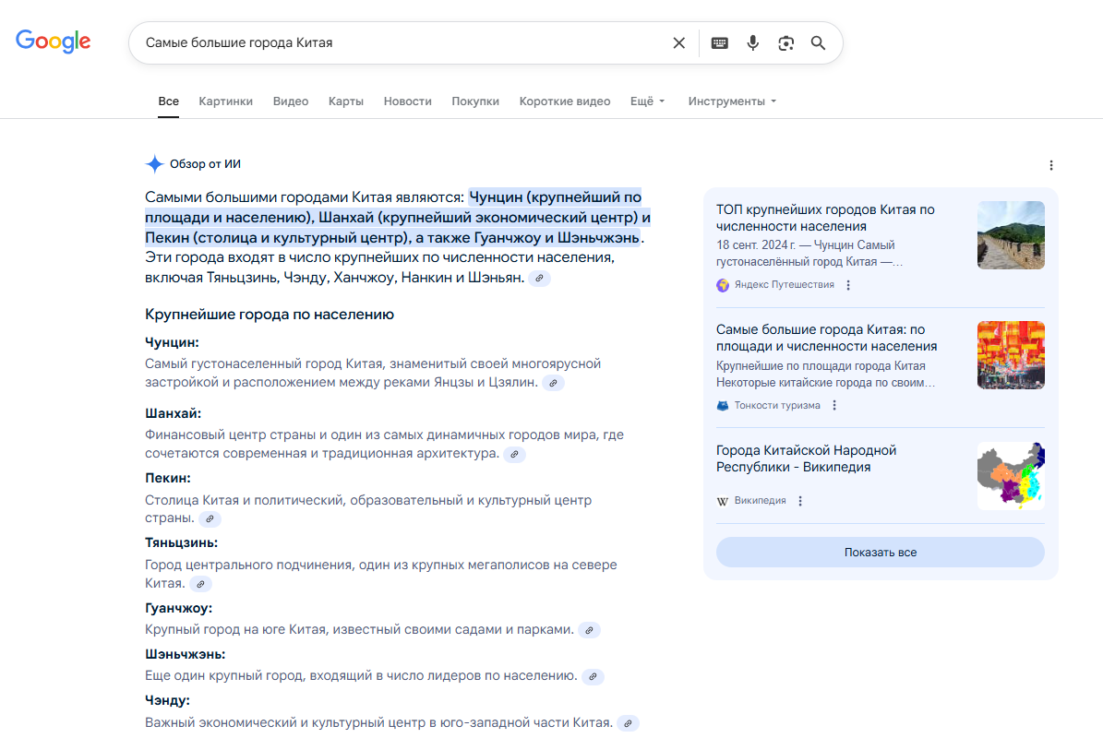Screen dimensions: 1103x738
Task: Click the AI overview sparkle icon
Action: tap(153, 163)
